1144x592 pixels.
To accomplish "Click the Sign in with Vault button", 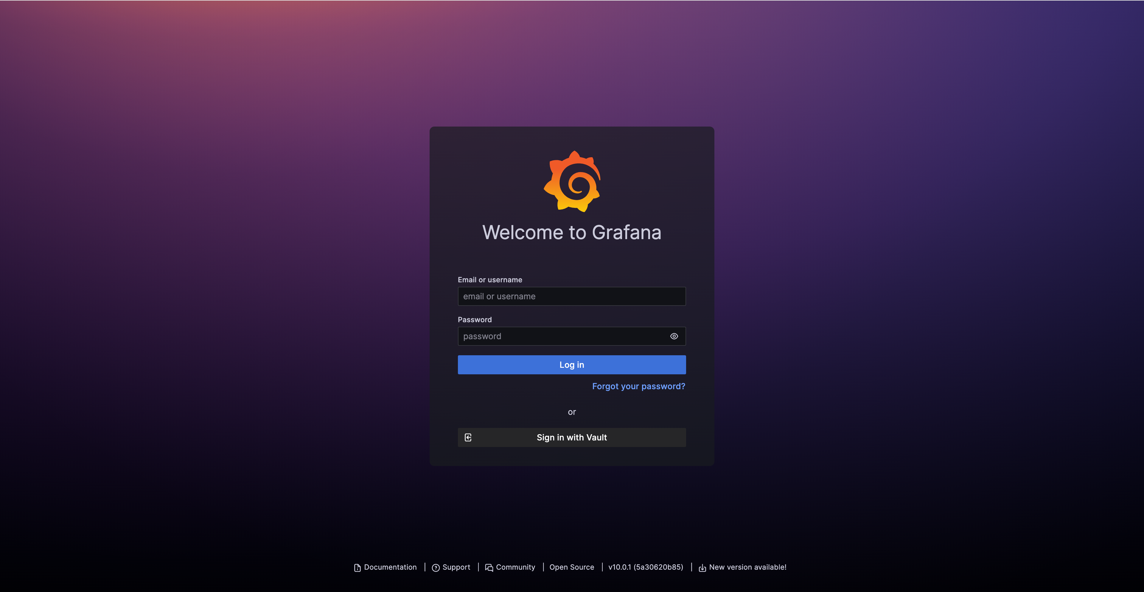I will point(572,437).
